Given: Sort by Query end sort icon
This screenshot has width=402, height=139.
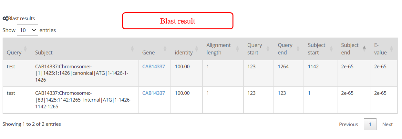Looking at the screenshot, I should (298, 49).
